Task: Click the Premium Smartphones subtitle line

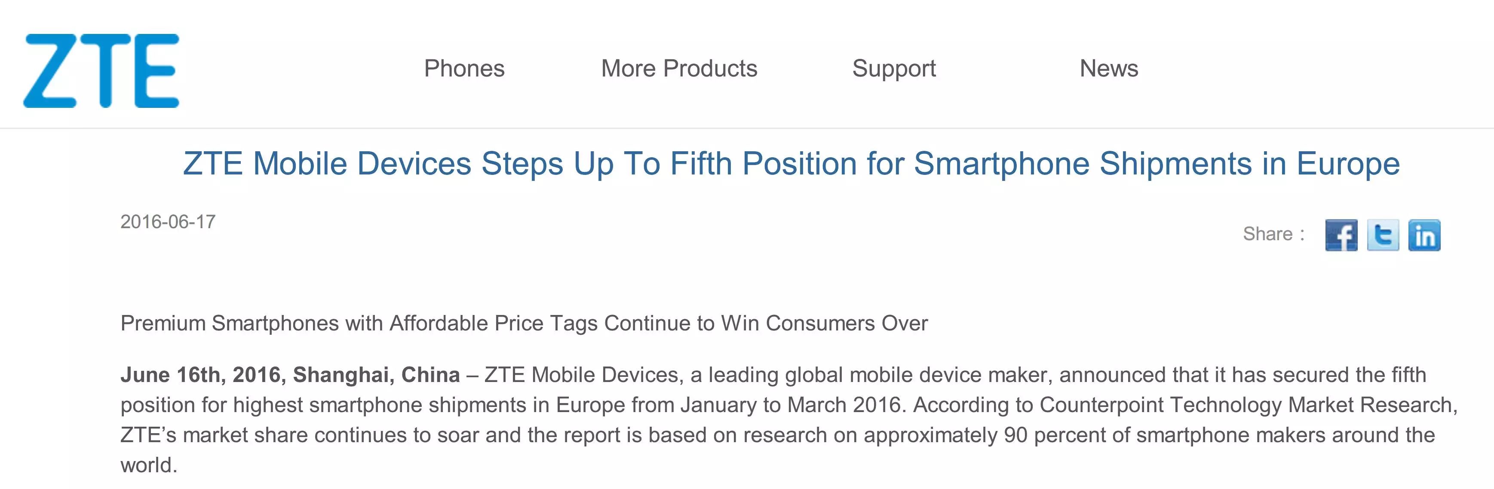Action: pos(524,323)
